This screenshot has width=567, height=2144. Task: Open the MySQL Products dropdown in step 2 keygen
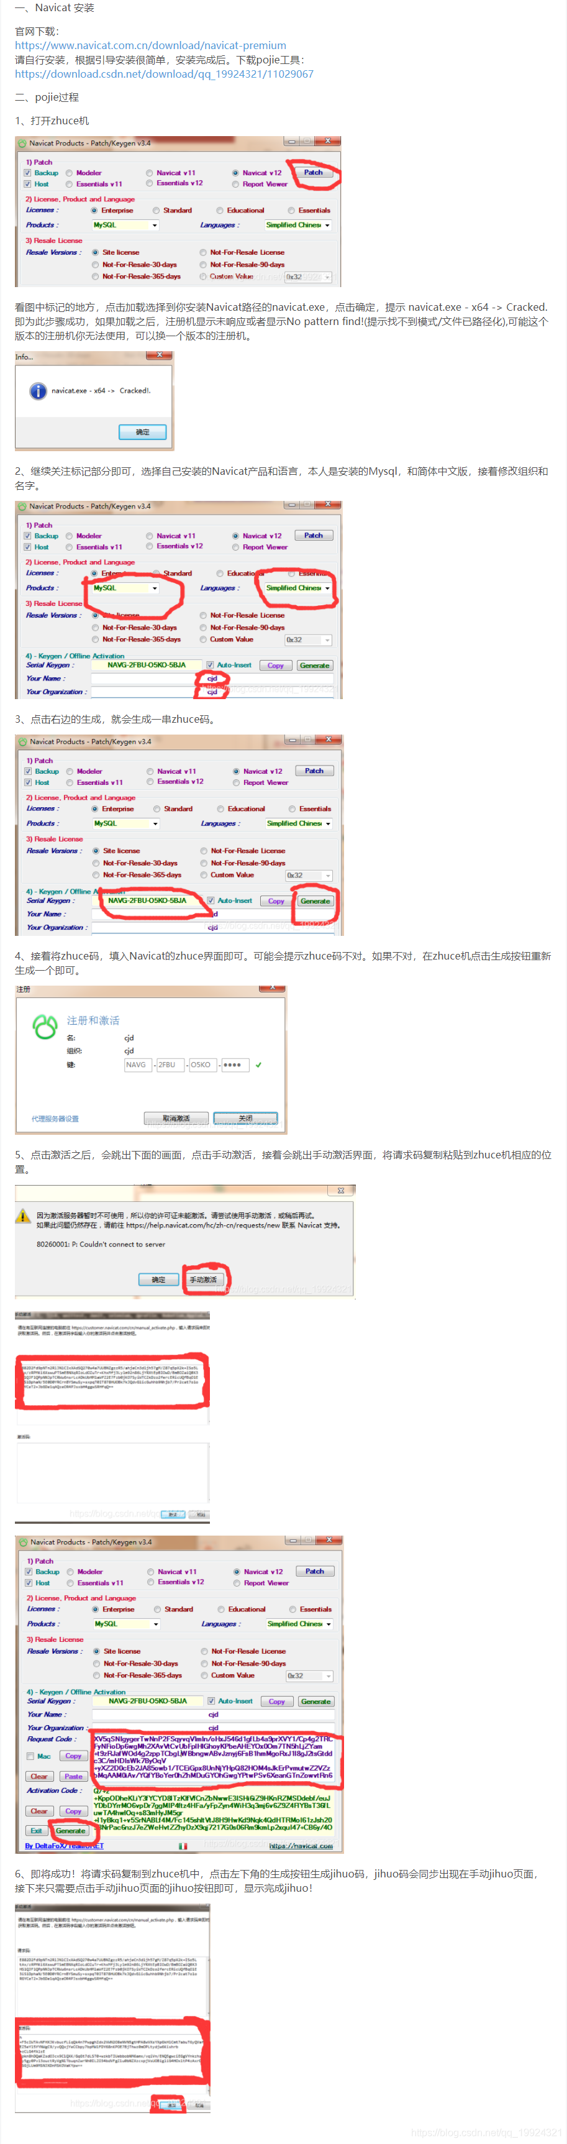coord(125,588)
